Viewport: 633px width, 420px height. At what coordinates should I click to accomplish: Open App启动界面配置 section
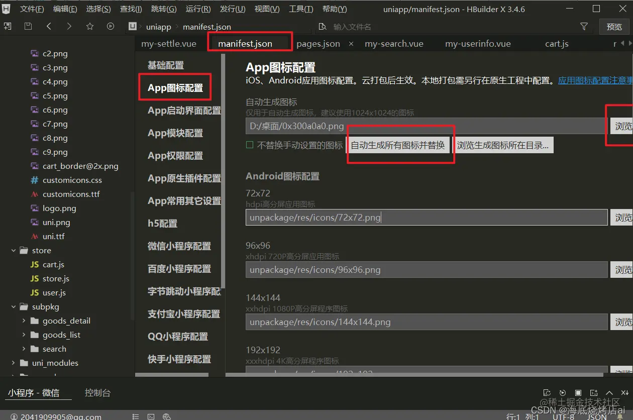[x=184, y=111]
